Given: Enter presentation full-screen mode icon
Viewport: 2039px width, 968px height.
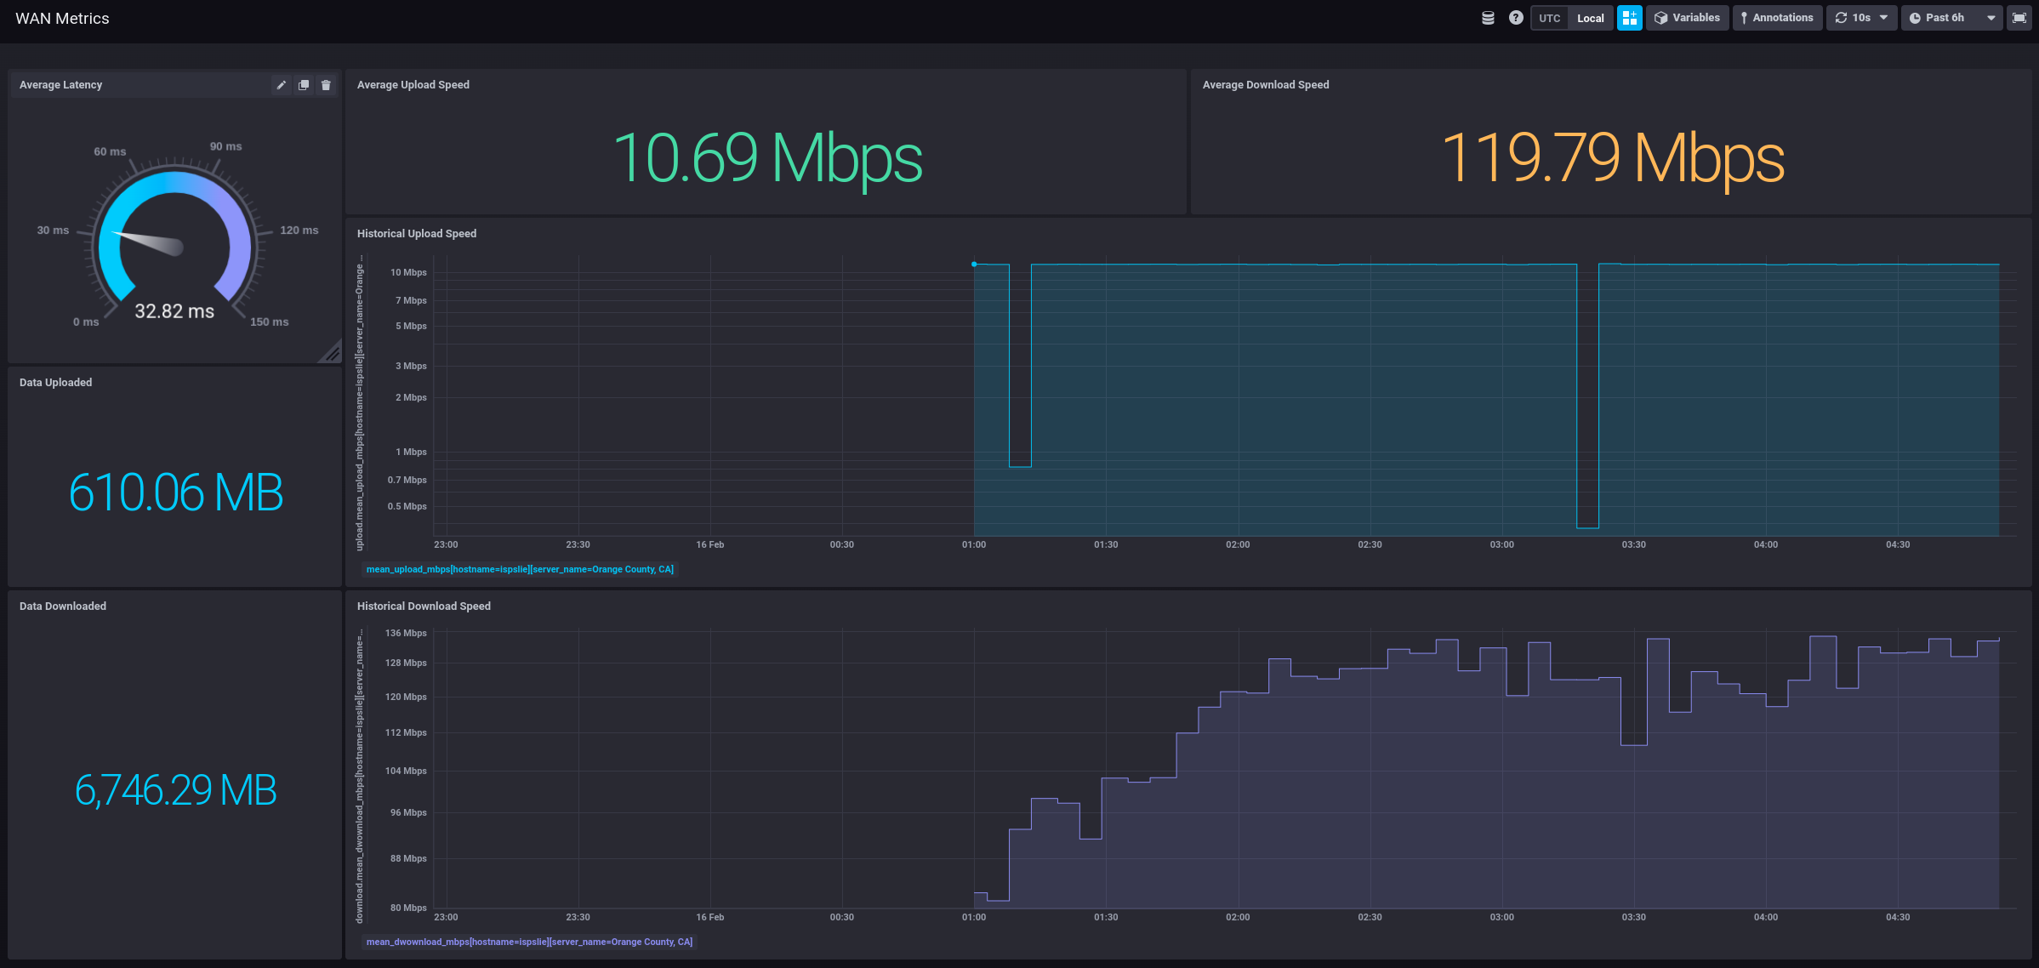Looking at the screenshot, I should click(x=2019, y=18).
